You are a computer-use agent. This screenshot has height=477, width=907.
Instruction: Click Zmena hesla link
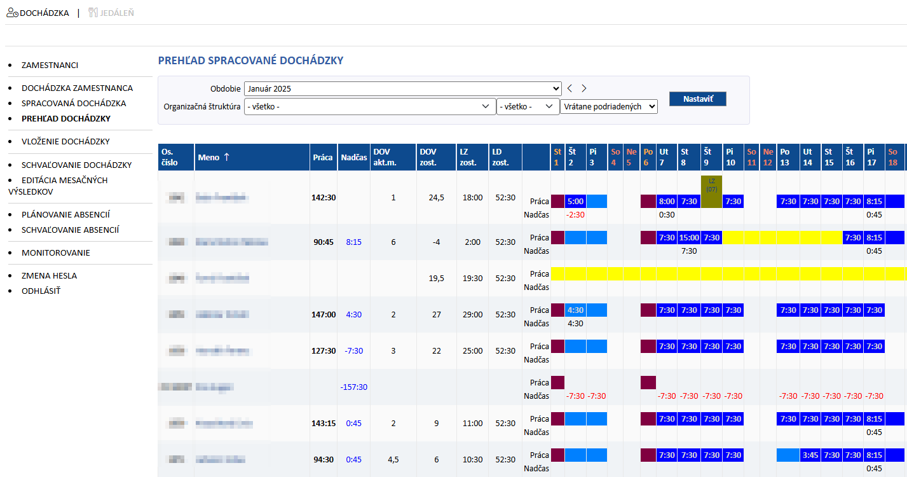tap(49, 275)
